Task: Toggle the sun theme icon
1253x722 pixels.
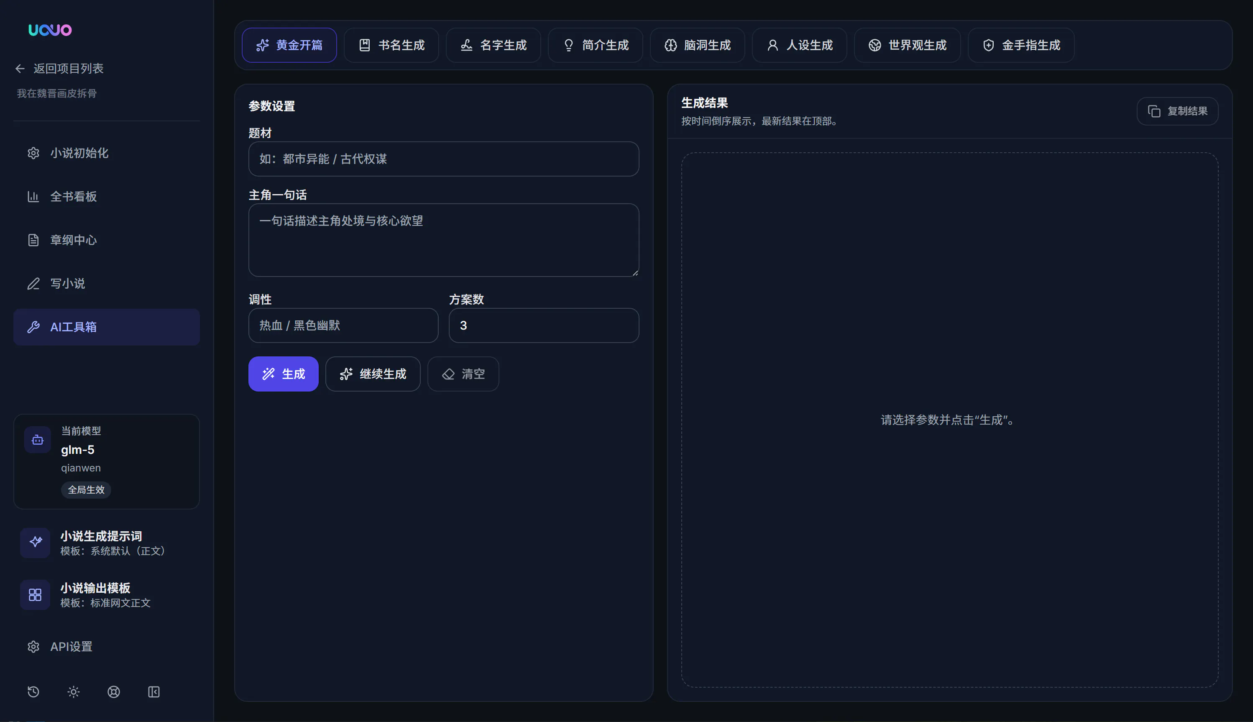Action: coord(73,692)
